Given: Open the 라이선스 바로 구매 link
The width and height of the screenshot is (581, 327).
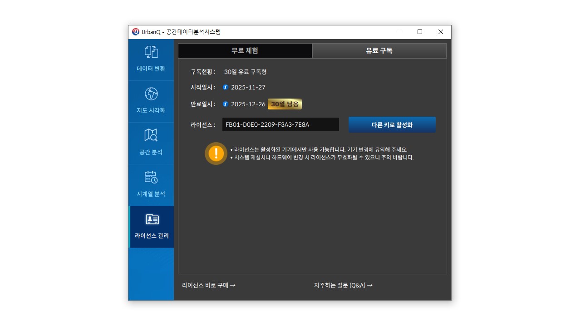Looking at the screenshot, I should point(208,285).
